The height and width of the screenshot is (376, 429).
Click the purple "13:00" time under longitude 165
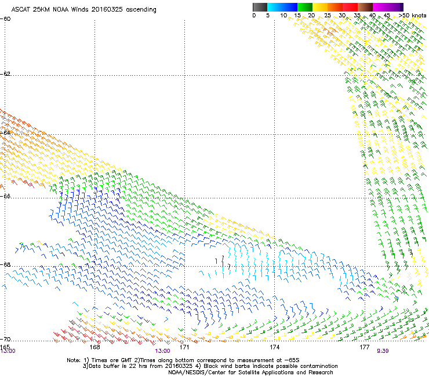[8, 351]
